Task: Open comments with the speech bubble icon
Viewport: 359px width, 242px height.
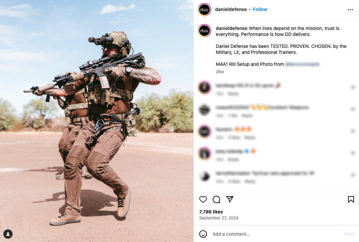Action: click(x=216, y=199)
